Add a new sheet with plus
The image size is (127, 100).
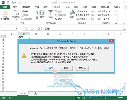click(35, 94)
